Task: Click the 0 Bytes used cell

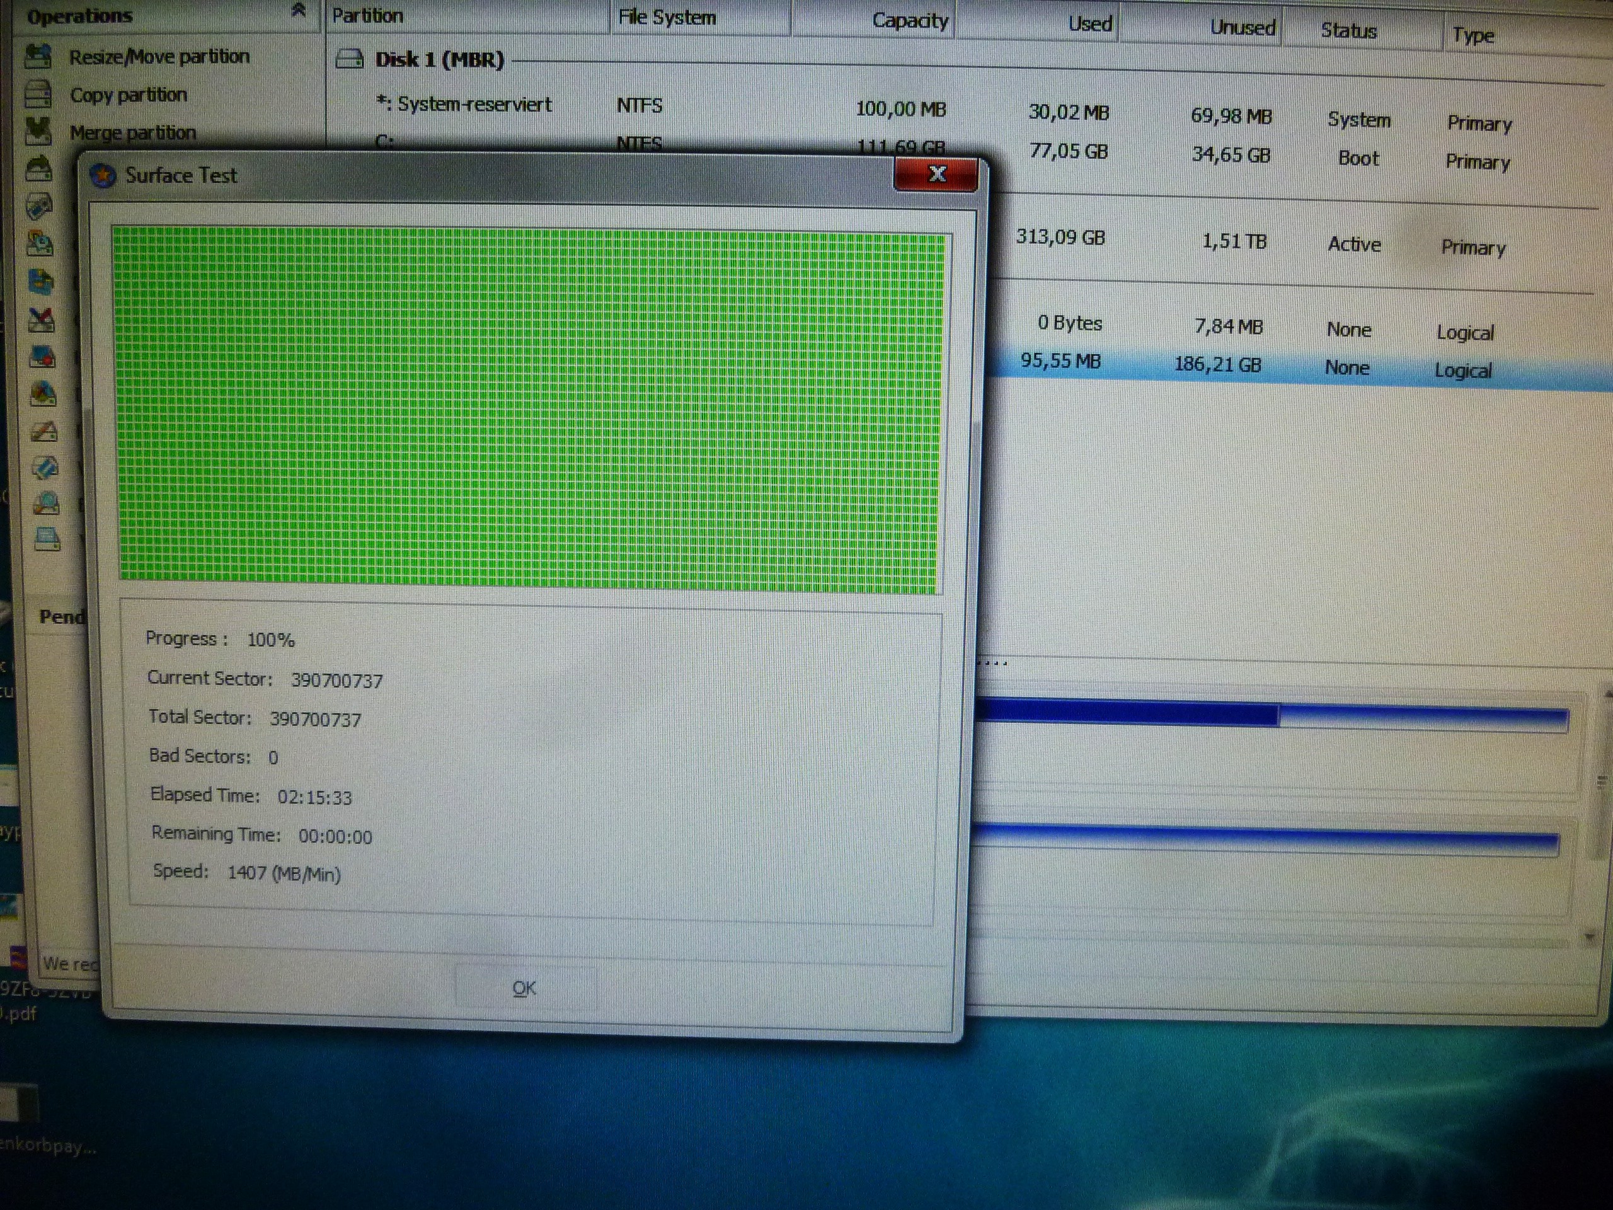Action: click(1070, 323)
